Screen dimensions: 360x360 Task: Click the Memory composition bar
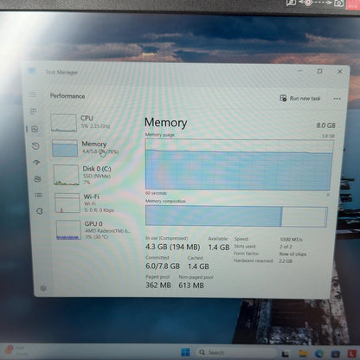[236, 215]
